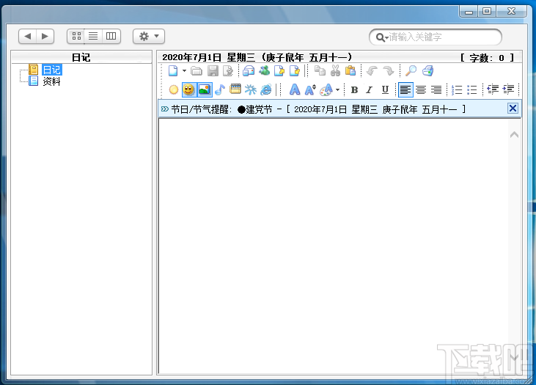Maximize the application window

click(x=487, y=11)
